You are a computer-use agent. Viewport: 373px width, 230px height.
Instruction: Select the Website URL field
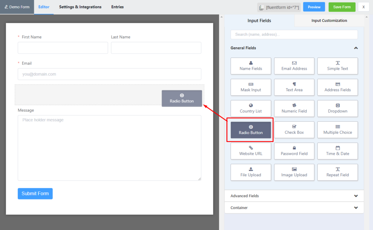(x=251, y=151)
